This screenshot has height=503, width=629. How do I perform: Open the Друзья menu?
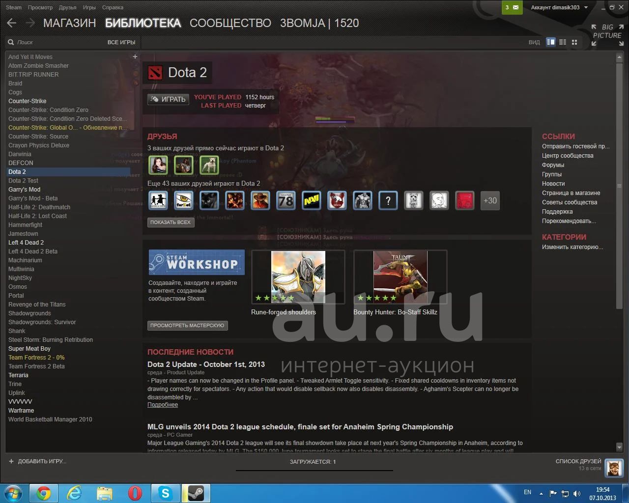67,7
